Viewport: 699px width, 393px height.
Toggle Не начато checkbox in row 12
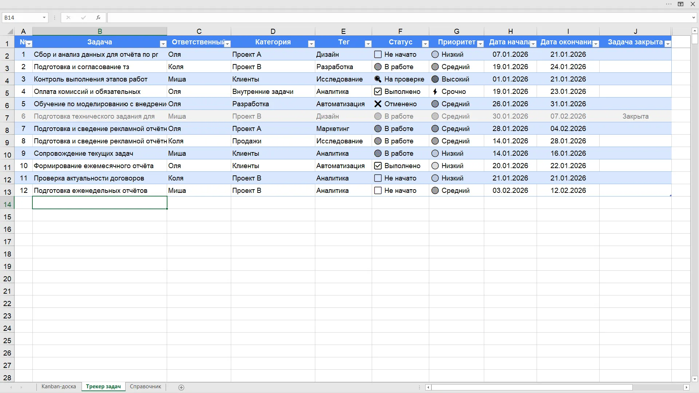(378, 178)
